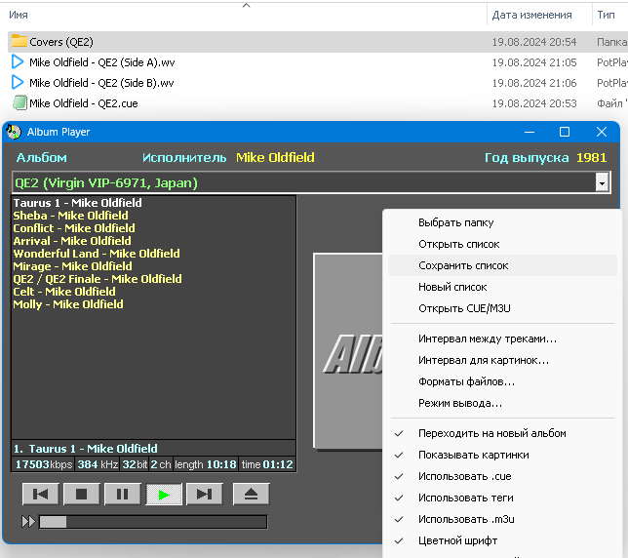Maximize the Album Player window
628x558 pixels.
[x=565, y=132]
